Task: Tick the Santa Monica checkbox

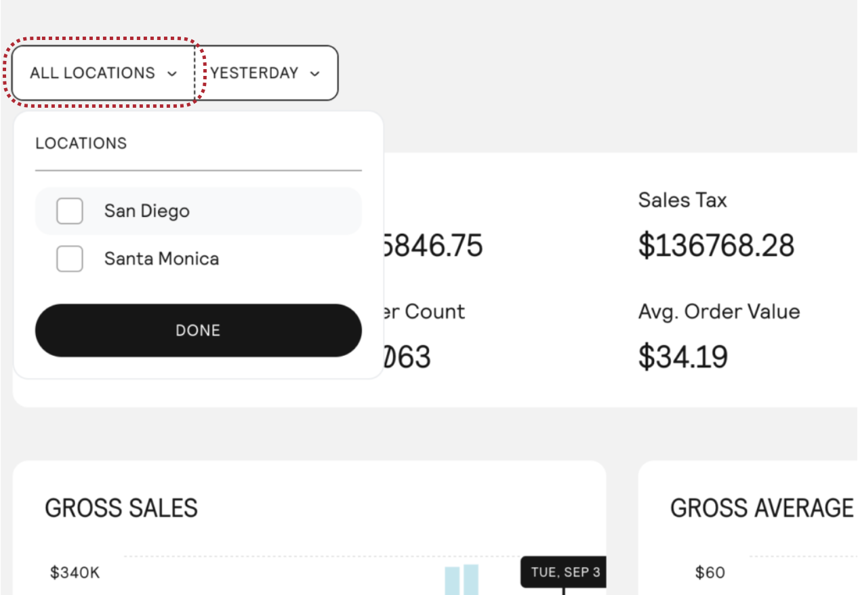Action: click(70, 259)
